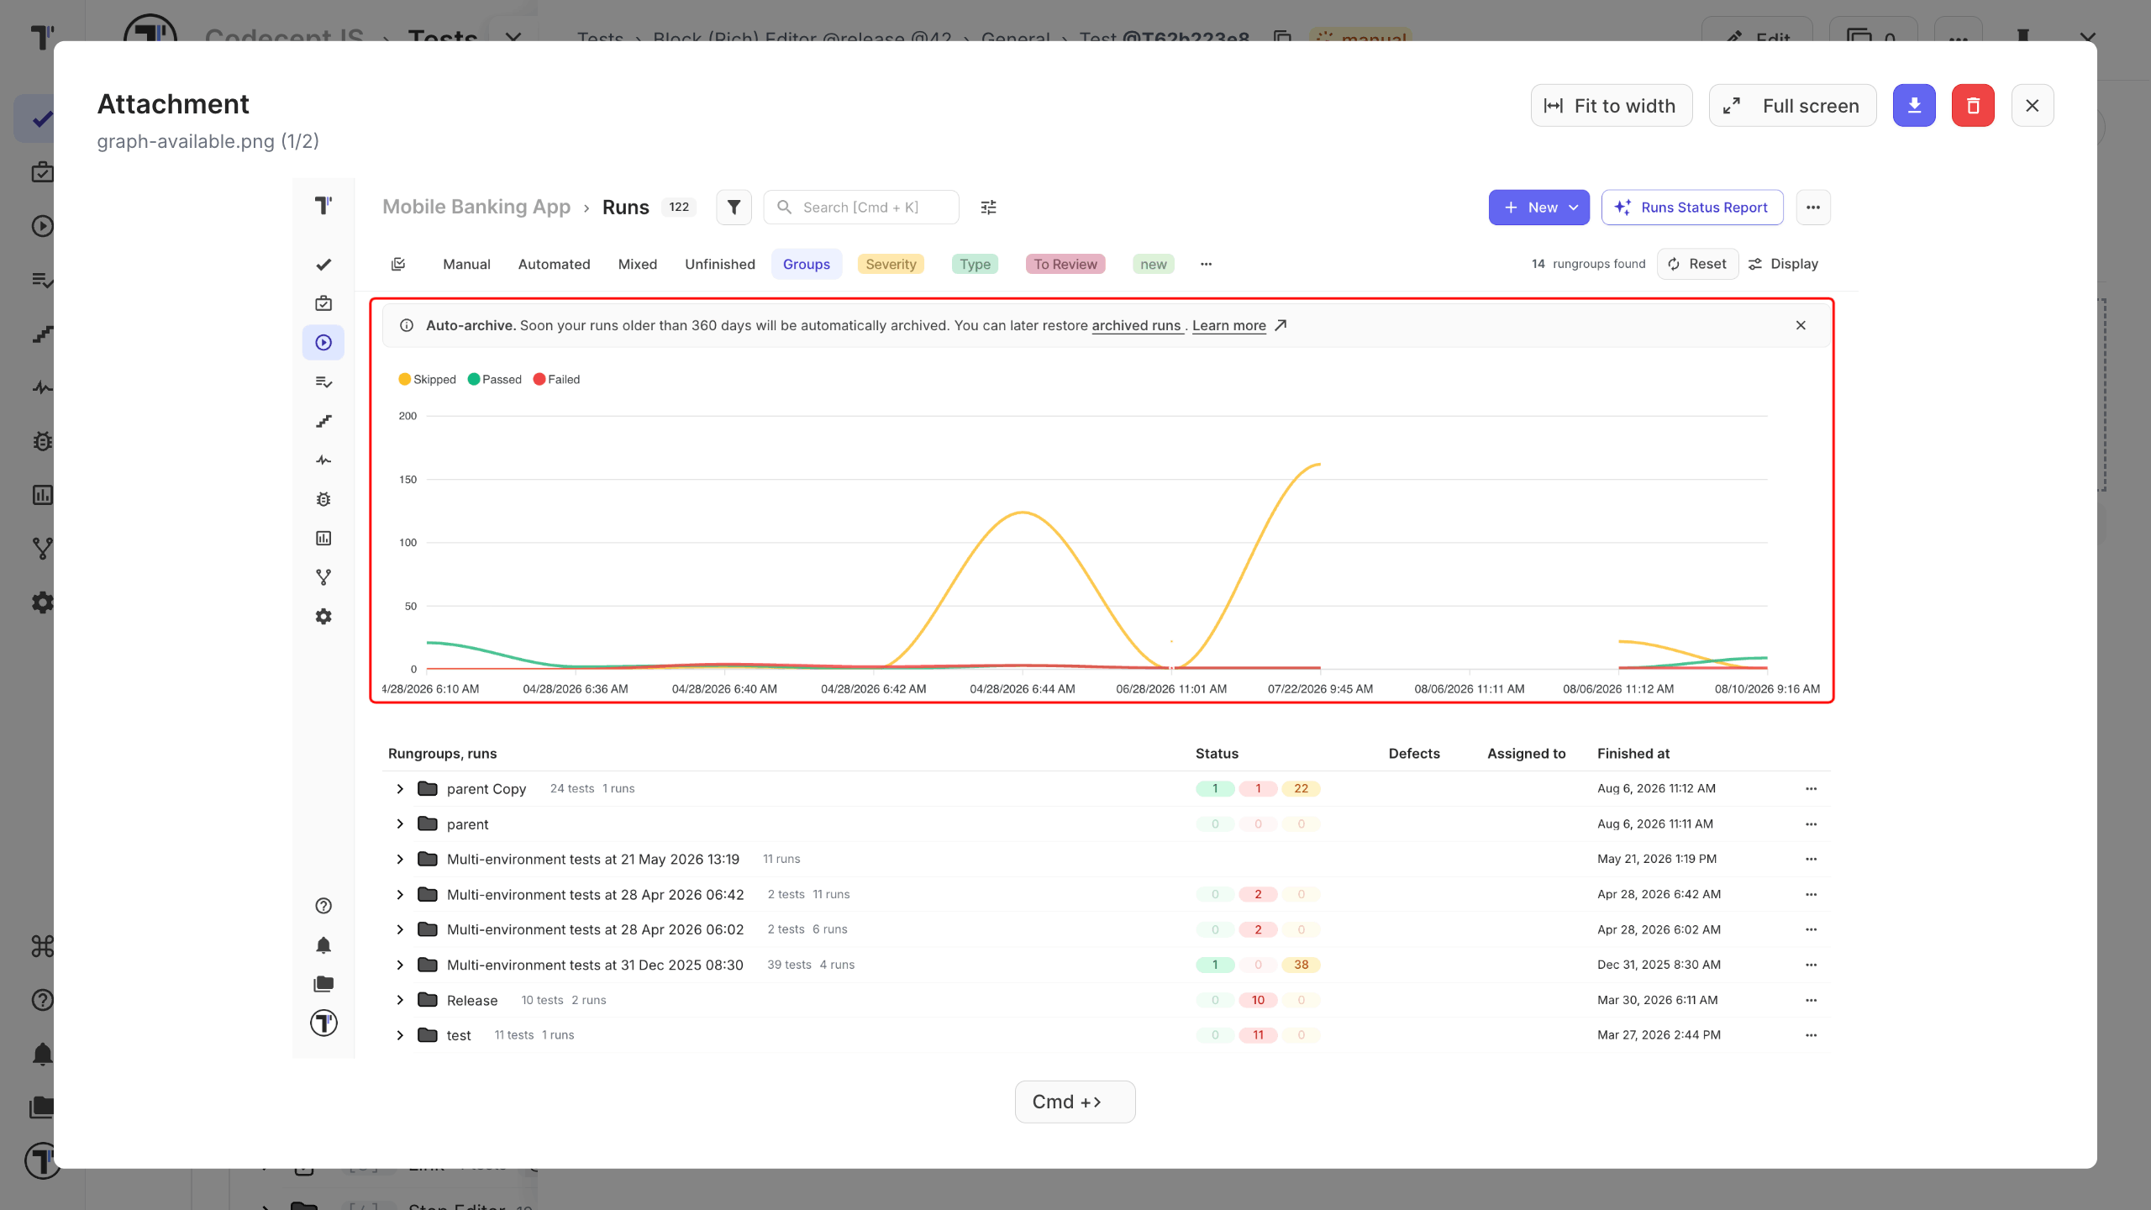Open the Steps stairs icon in image sidebar

[323, 421]
